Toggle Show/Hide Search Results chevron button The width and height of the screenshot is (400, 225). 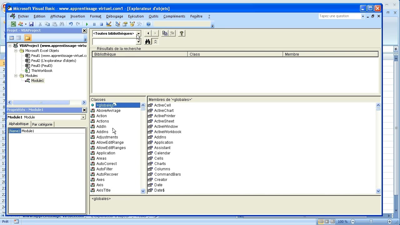point(155,42)
